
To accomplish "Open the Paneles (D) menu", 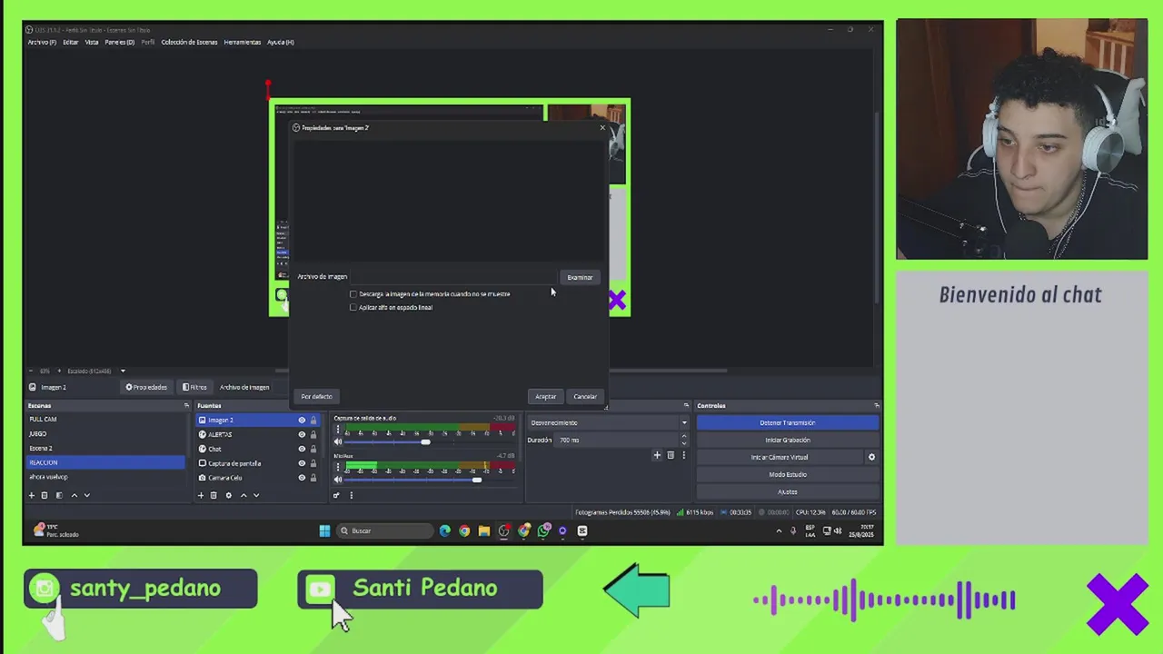I will pos(119,42).
